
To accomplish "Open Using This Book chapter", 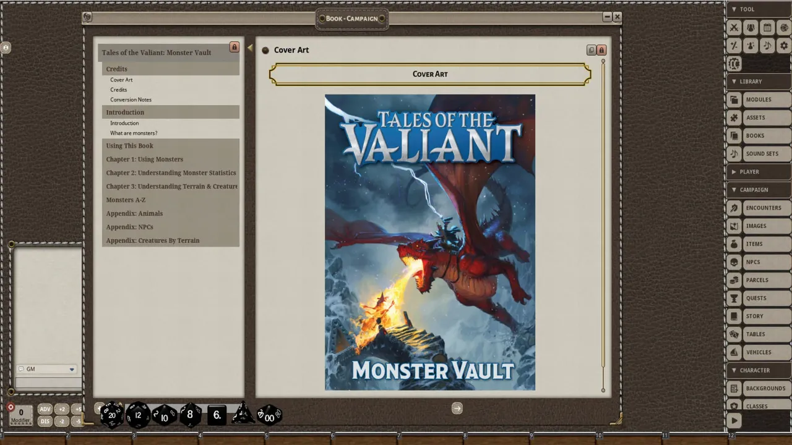I will click(x=171, y=146).
